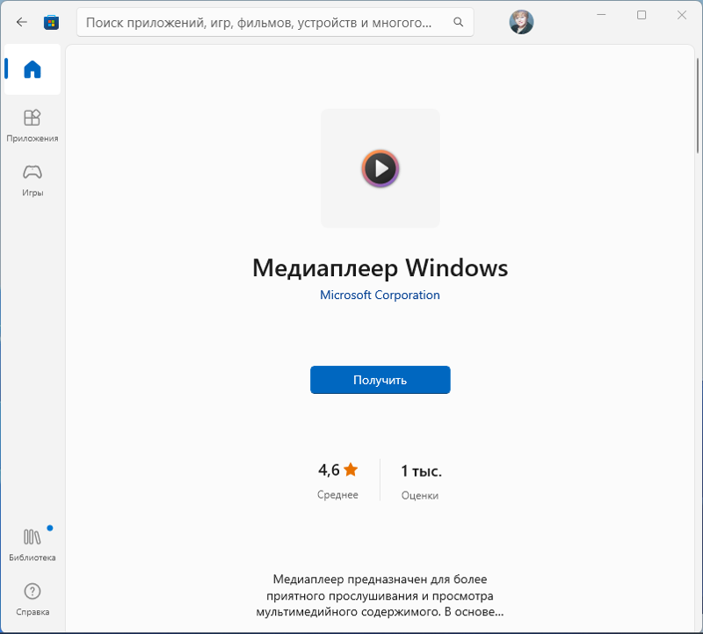Click the 1 тыс. ratings count
This screenshot has width=703, height=634.
[x=421, y=470]
